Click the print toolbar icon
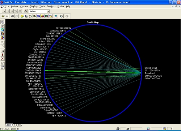This screenshot has height=131, width=181. (x=13, y=16)
